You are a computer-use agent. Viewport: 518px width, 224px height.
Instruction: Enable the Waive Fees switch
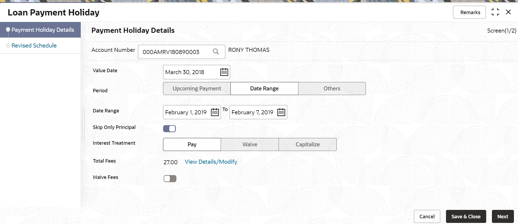(x=170, y=178)
